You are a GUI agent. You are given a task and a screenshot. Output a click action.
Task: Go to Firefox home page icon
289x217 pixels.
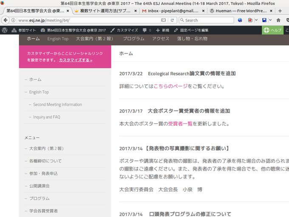(278, 20)
